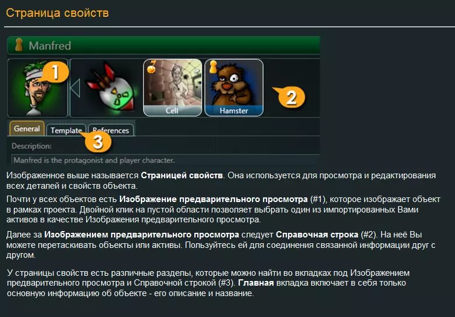Image resolution: width=455 pixels, height=317 pixels.
Task: Open the Cell reference thumbnail
Action: click(x=173, y=88)
